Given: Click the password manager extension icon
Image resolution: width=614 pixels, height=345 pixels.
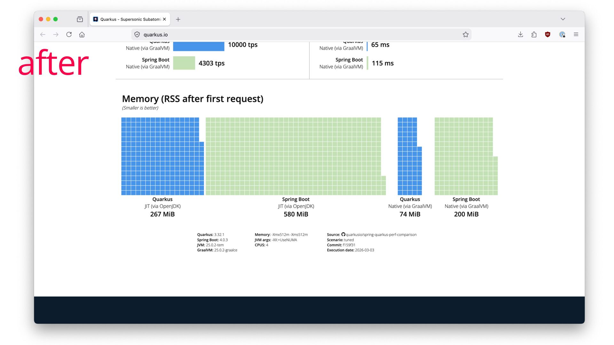Looking at the screenshot, I should pyautogui.click(x=562, y=34).
